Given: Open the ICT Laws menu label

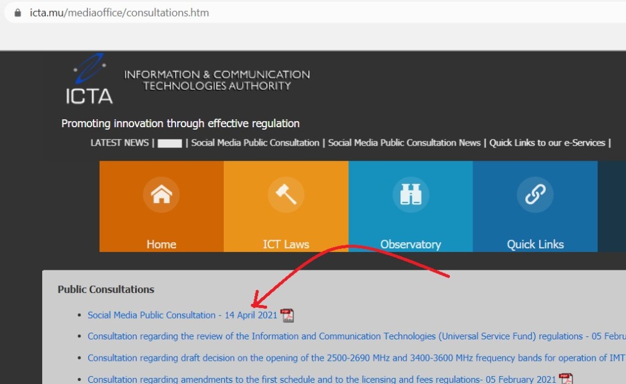Looking at the screenshot, I should point(285,244).
